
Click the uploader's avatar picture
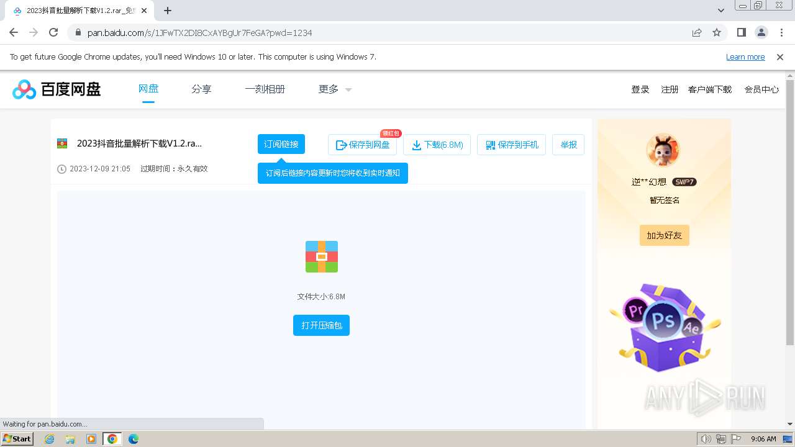[663, 150]
